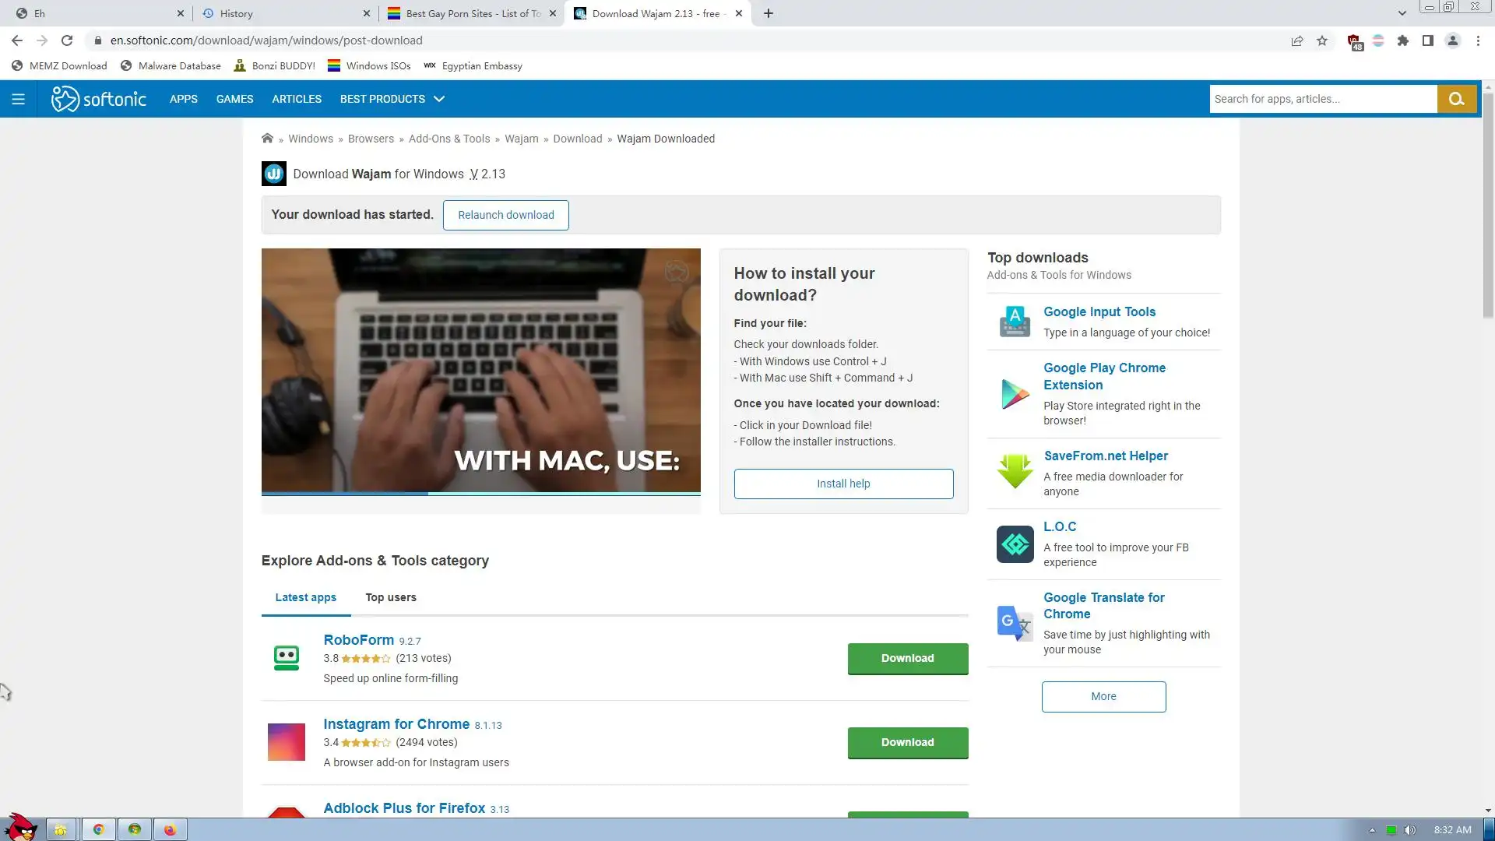Open the Chrome extensions puzzle icon
Viewport: 1495px width, 841px height.
[x=1402, y=40]
